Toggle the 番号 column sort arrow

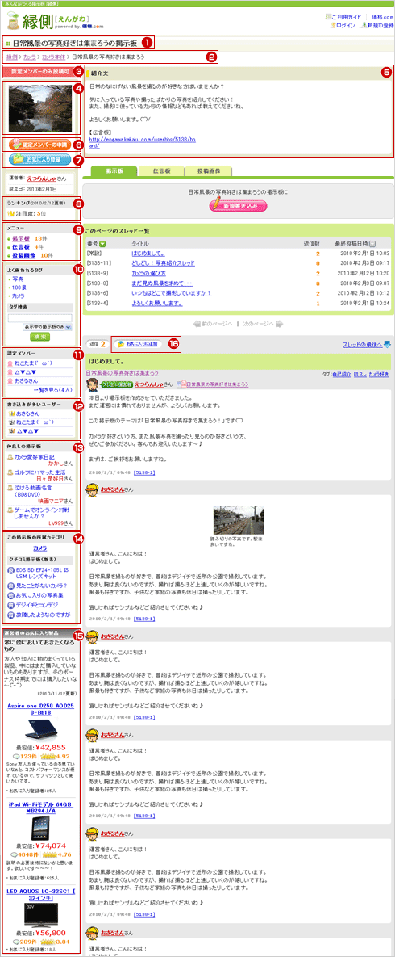(x=102, y=244)
